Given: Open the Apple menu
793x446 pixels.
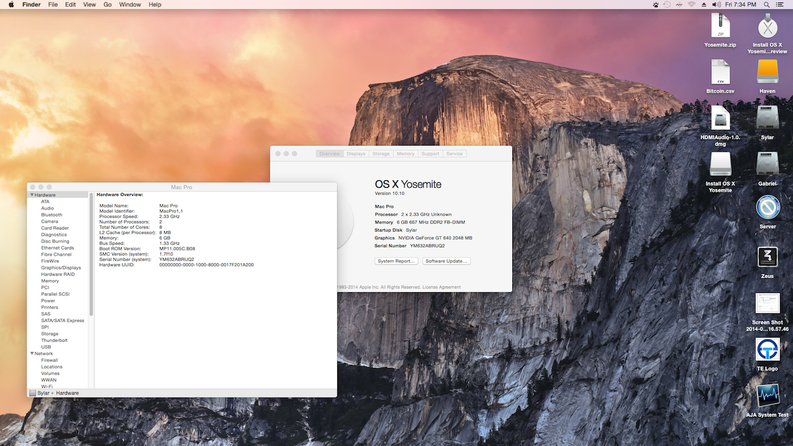Looking at the screenshot, I should [x=11, y=4].
